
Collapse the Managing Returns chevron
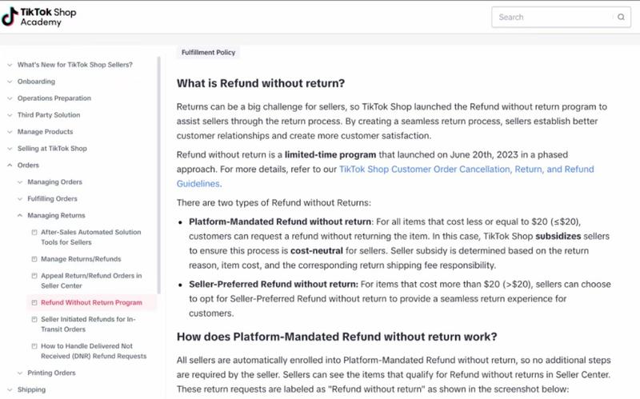[19, 215]
